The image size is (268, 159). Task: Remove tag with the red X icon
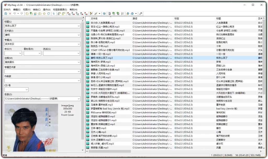tap(10, 13)
